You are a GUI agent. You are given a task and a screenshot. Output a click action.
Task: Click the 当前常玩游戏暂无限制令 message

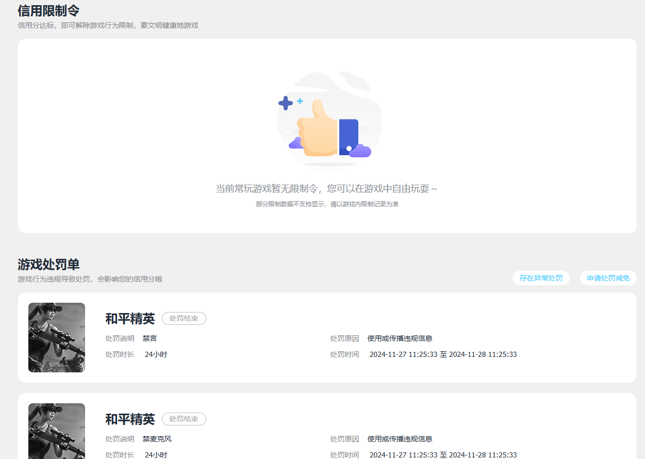point(326,189)
